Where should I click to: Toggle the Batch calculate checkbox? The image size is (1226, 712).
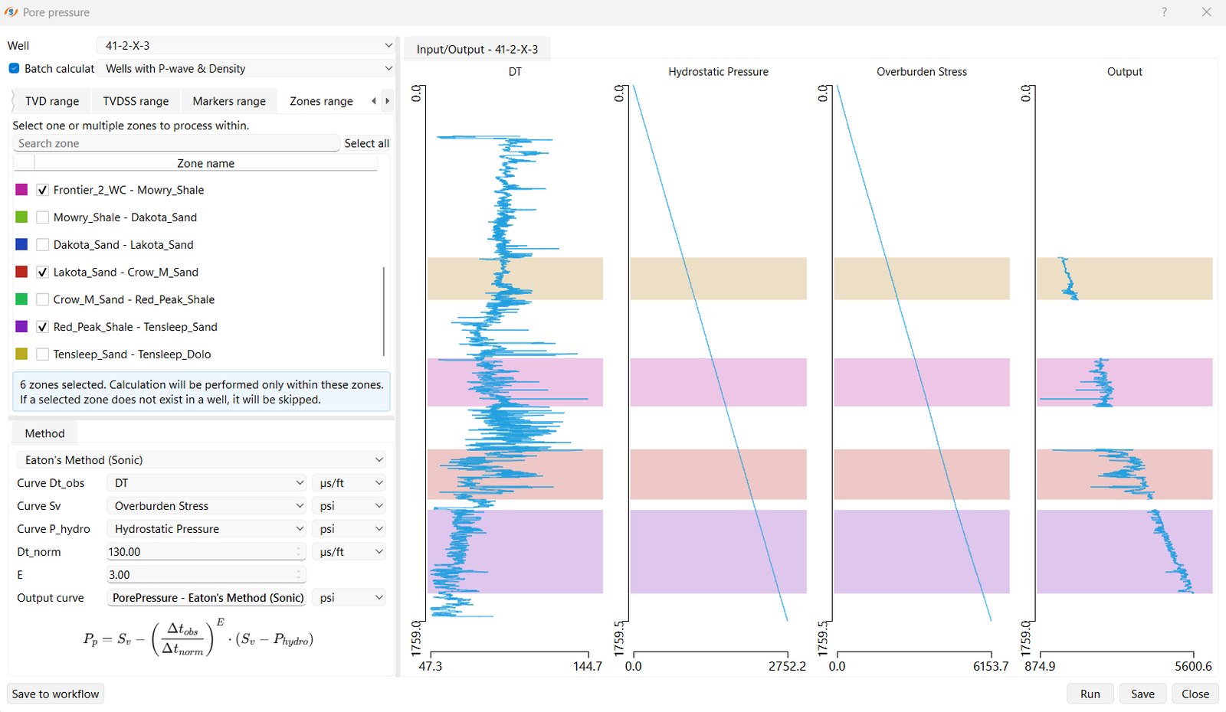click(x=14, y=68)
